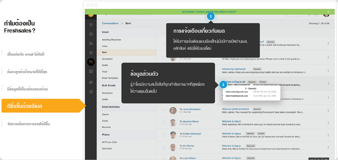Open Welcome to Cap.io subject in Apolonia's row
Screen dimensions: 338x160
231,121
